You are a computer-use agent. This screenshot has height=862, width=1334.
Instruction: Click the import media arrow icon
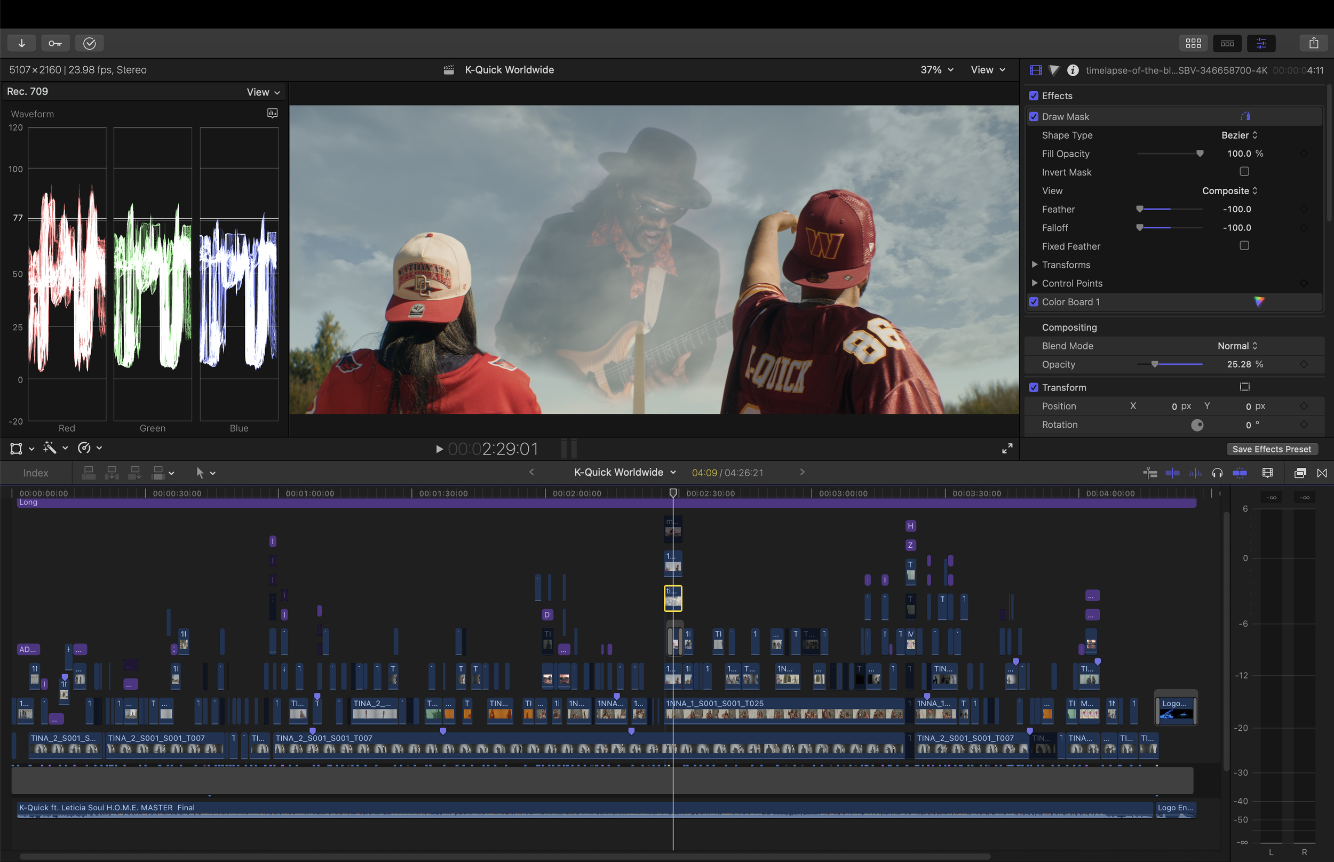[x=21, y=43]
